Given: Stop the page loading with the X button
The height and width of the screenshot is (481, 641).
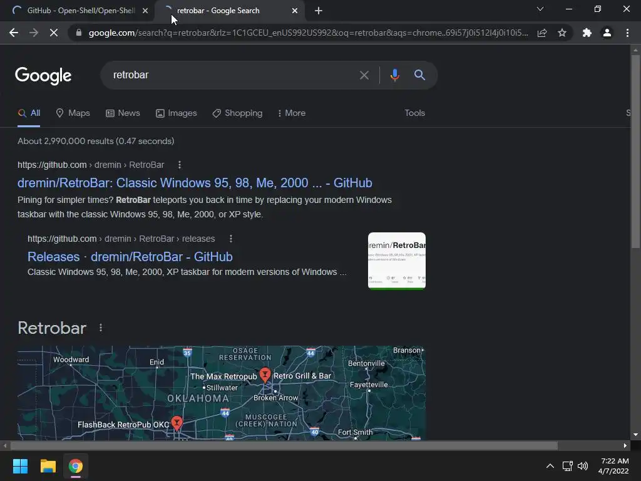Looking at the screenshot, I should 54,33.
